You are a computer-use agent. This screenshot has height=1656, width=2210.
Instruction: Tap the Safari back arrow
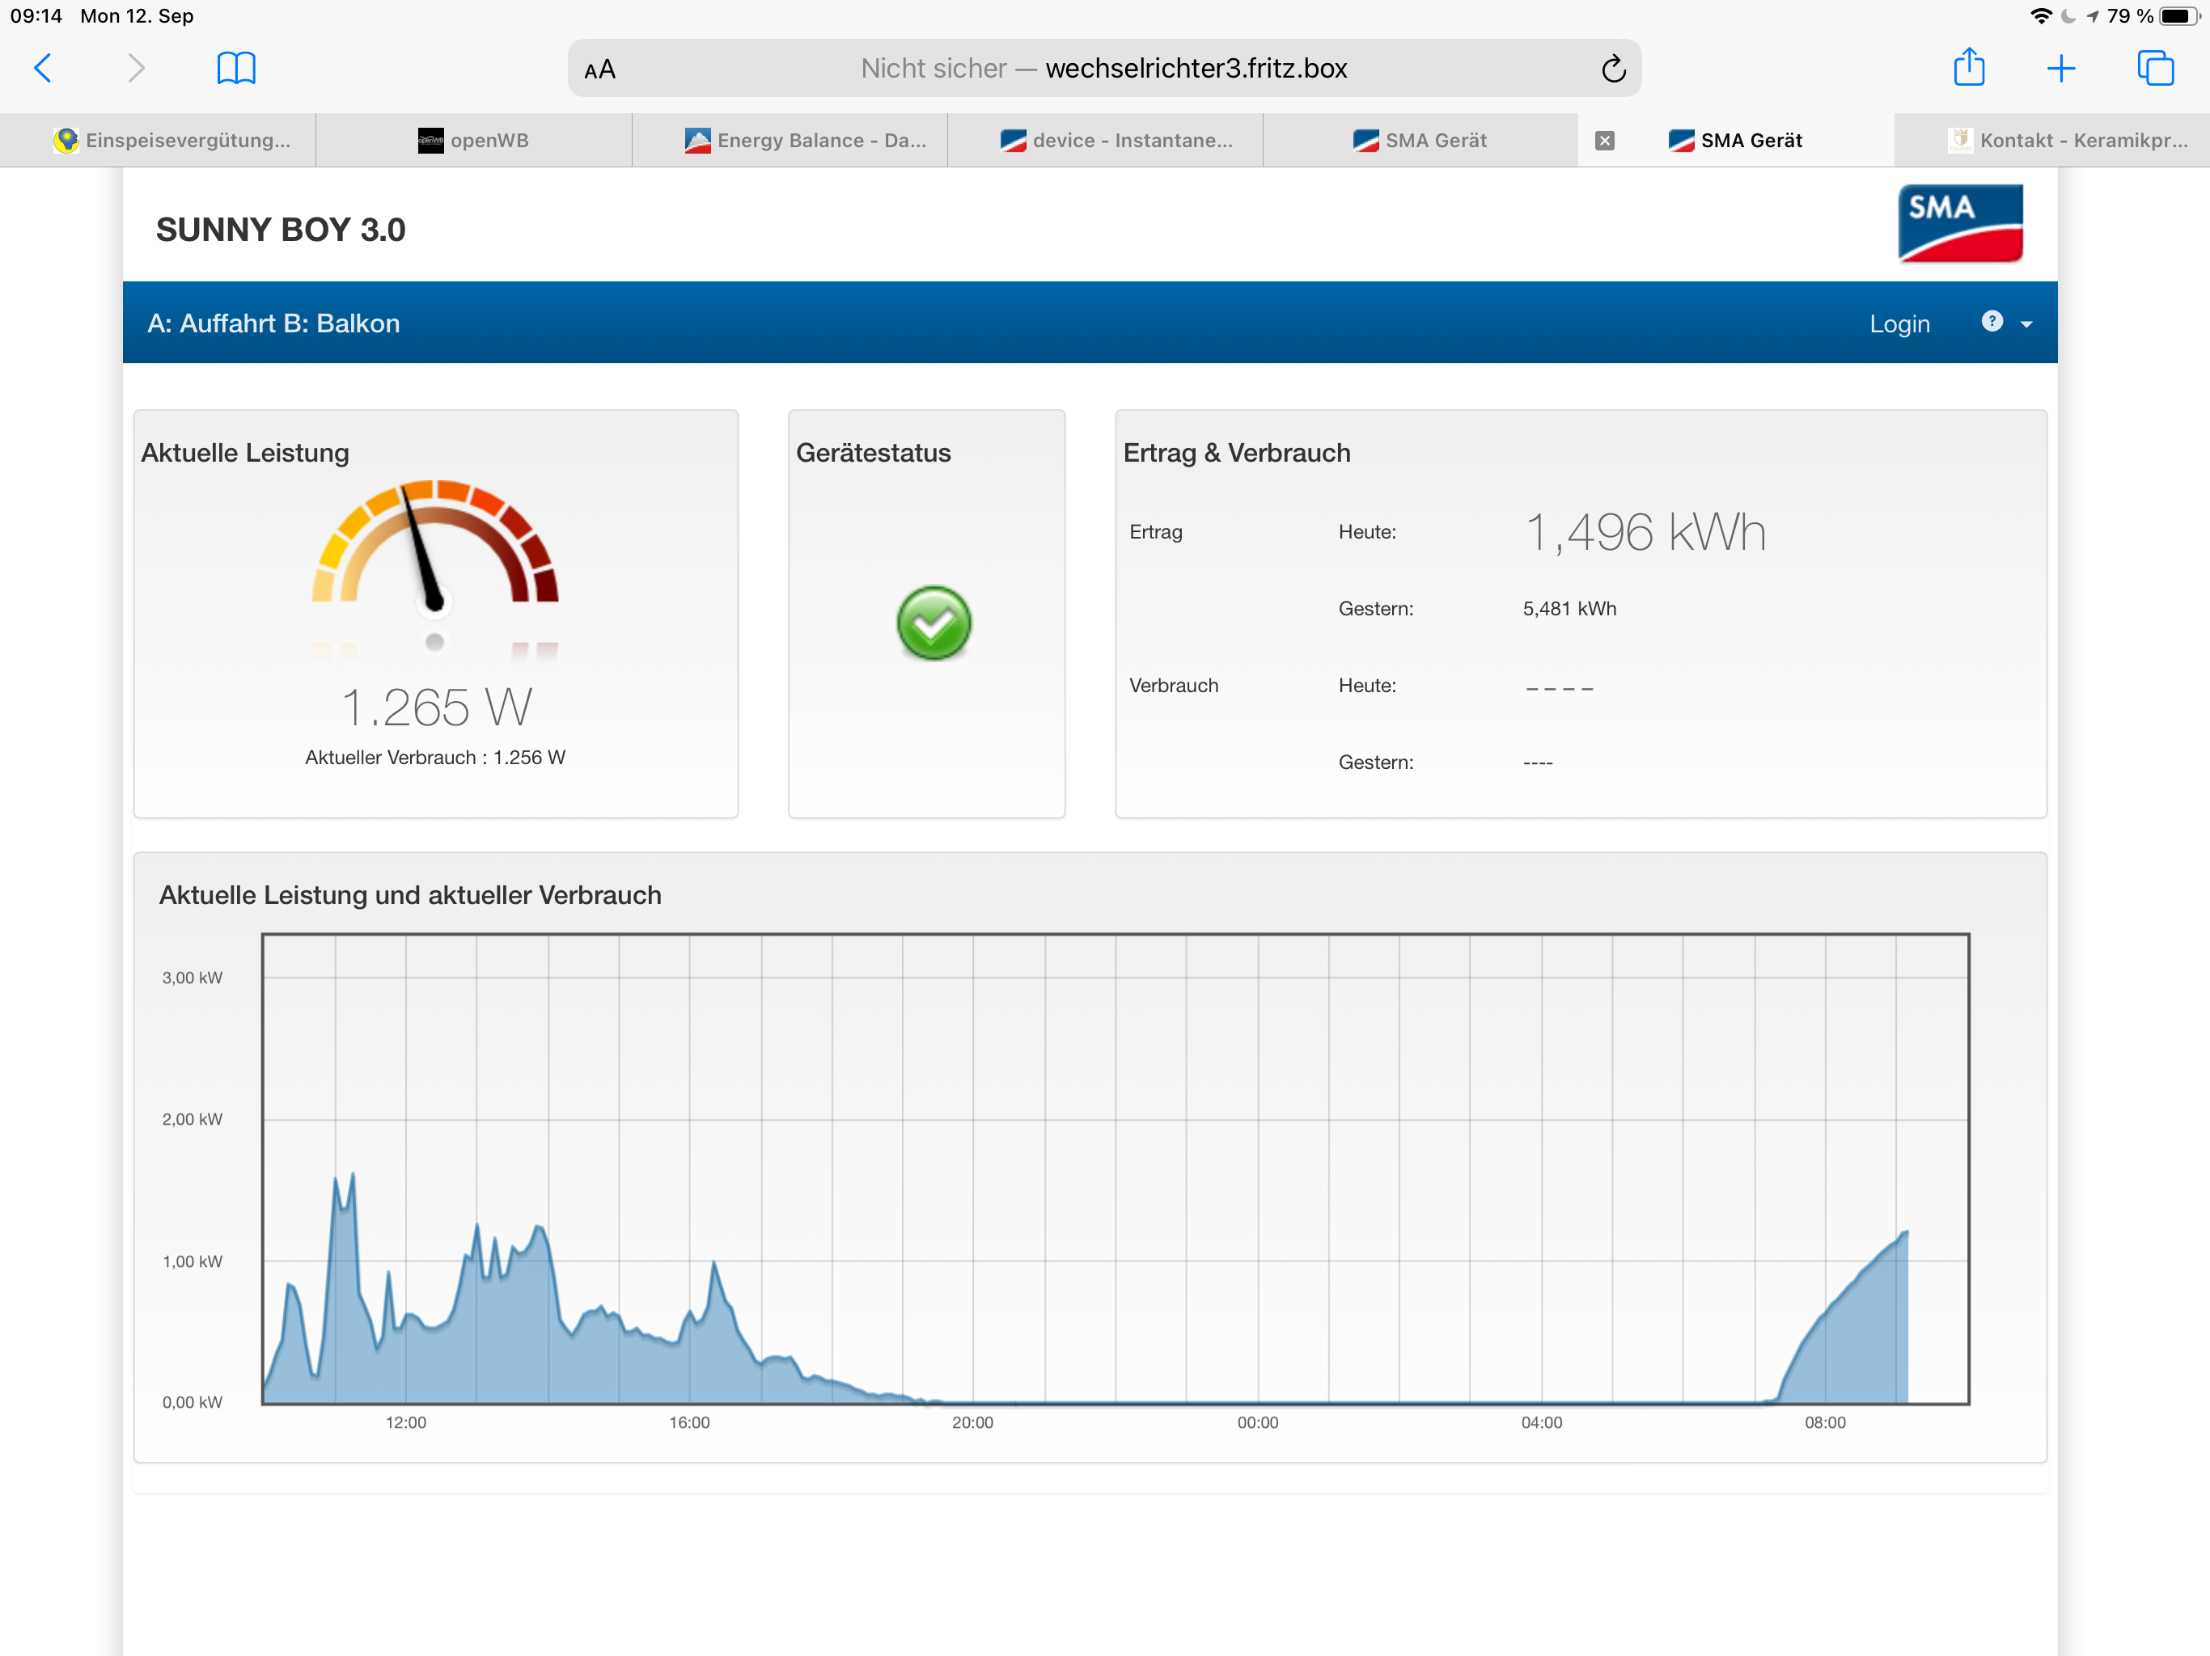click(42, 68)
